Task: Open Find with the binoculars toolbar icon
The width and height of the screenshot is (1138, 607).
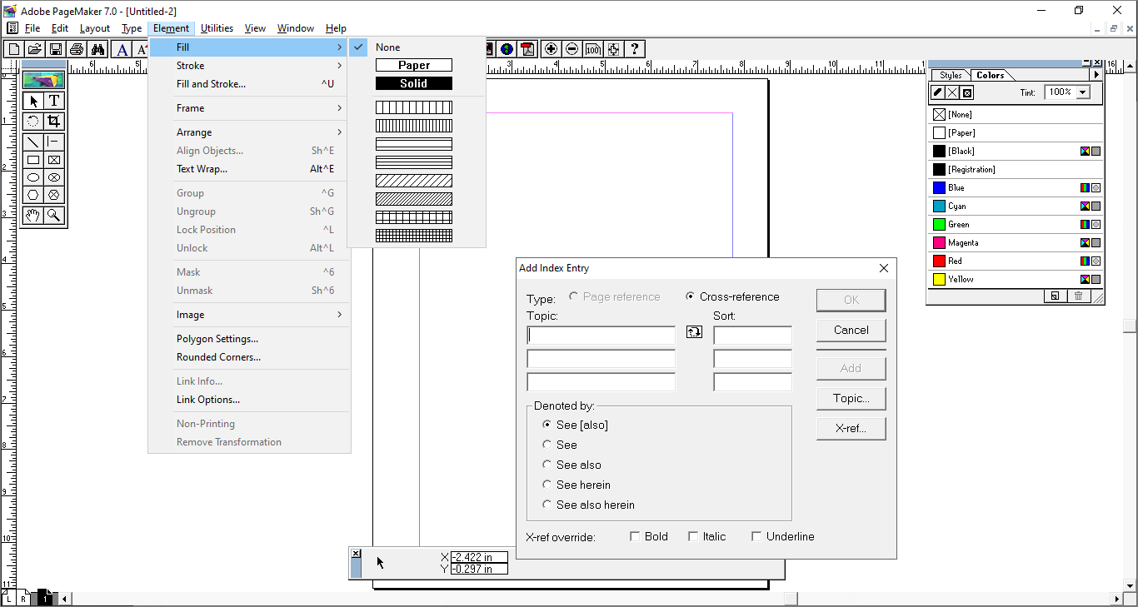Action: point(98,48)
